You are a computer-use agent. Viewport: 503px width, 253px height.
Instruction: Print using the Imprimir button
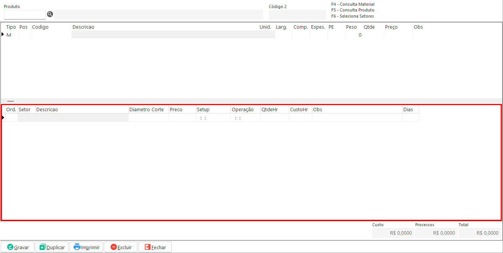coord(86,247)
